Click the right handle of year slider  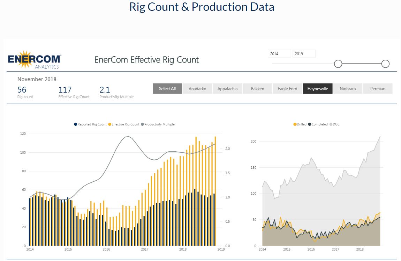click(385, 64)
